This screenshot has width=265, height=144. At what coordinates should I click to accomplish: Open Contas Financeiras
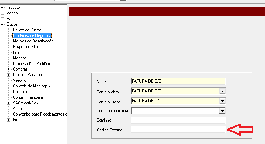(29, 97)
